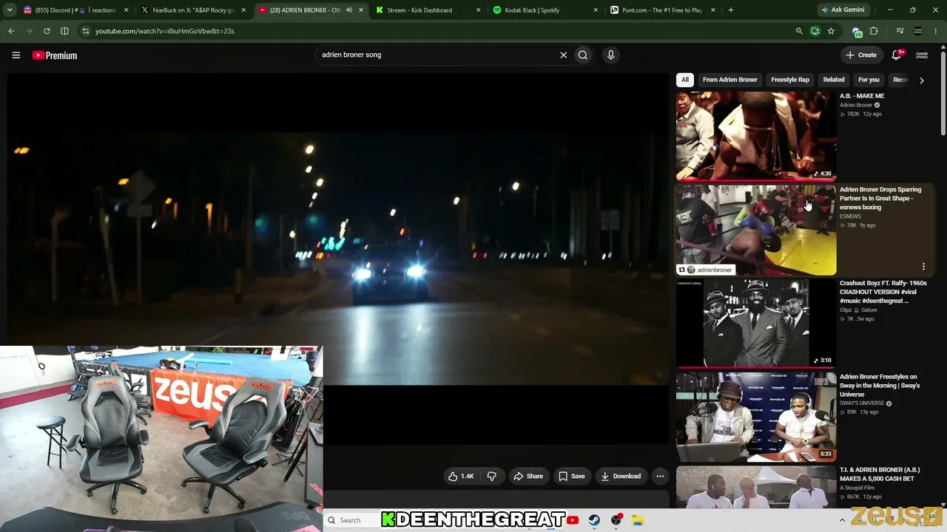The image size is (947, 532).
Task: Open the Chrome three-dot menu
Action: coord(936,31)
